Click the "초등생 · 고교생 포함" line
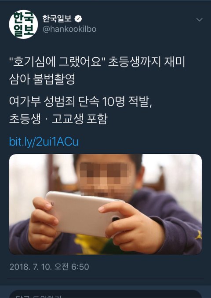 [58, 119]
